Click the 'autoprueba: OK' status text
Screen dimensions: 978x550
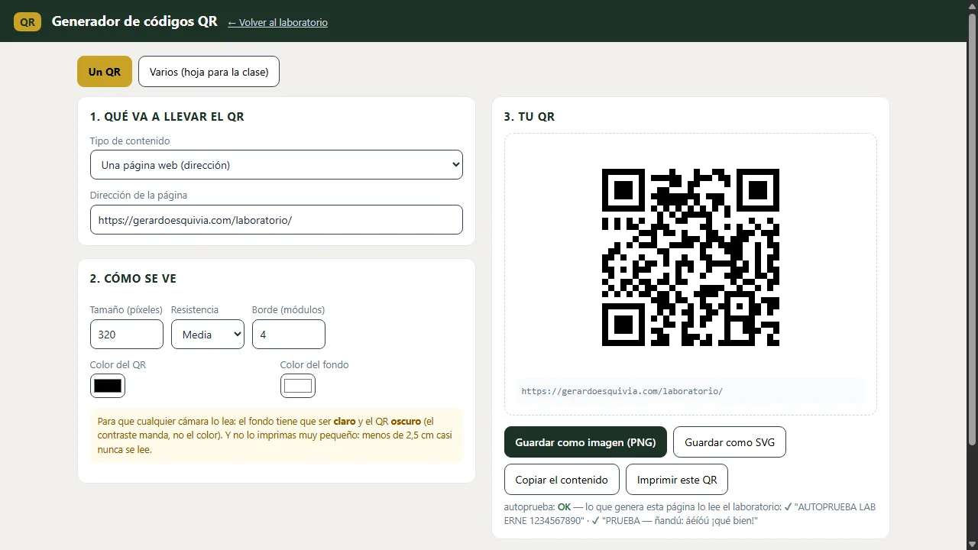point(538,506)
